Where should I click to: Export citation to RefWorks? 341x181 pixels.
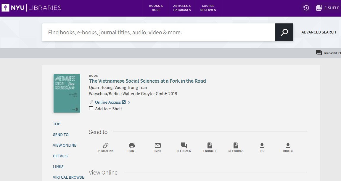coord(236,147)
